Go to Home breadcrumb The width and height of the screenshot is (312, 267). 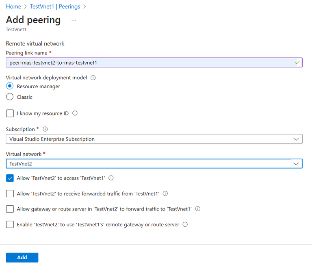13,7
